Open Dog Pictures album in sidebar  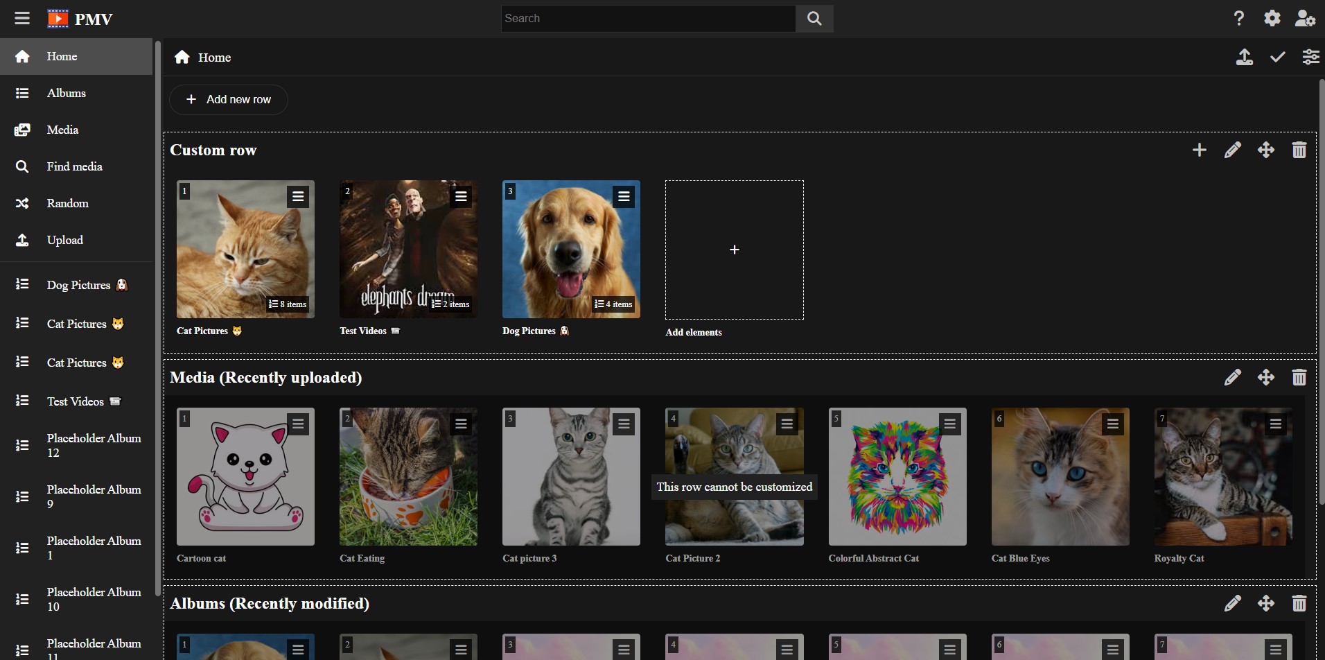[76, 285]
